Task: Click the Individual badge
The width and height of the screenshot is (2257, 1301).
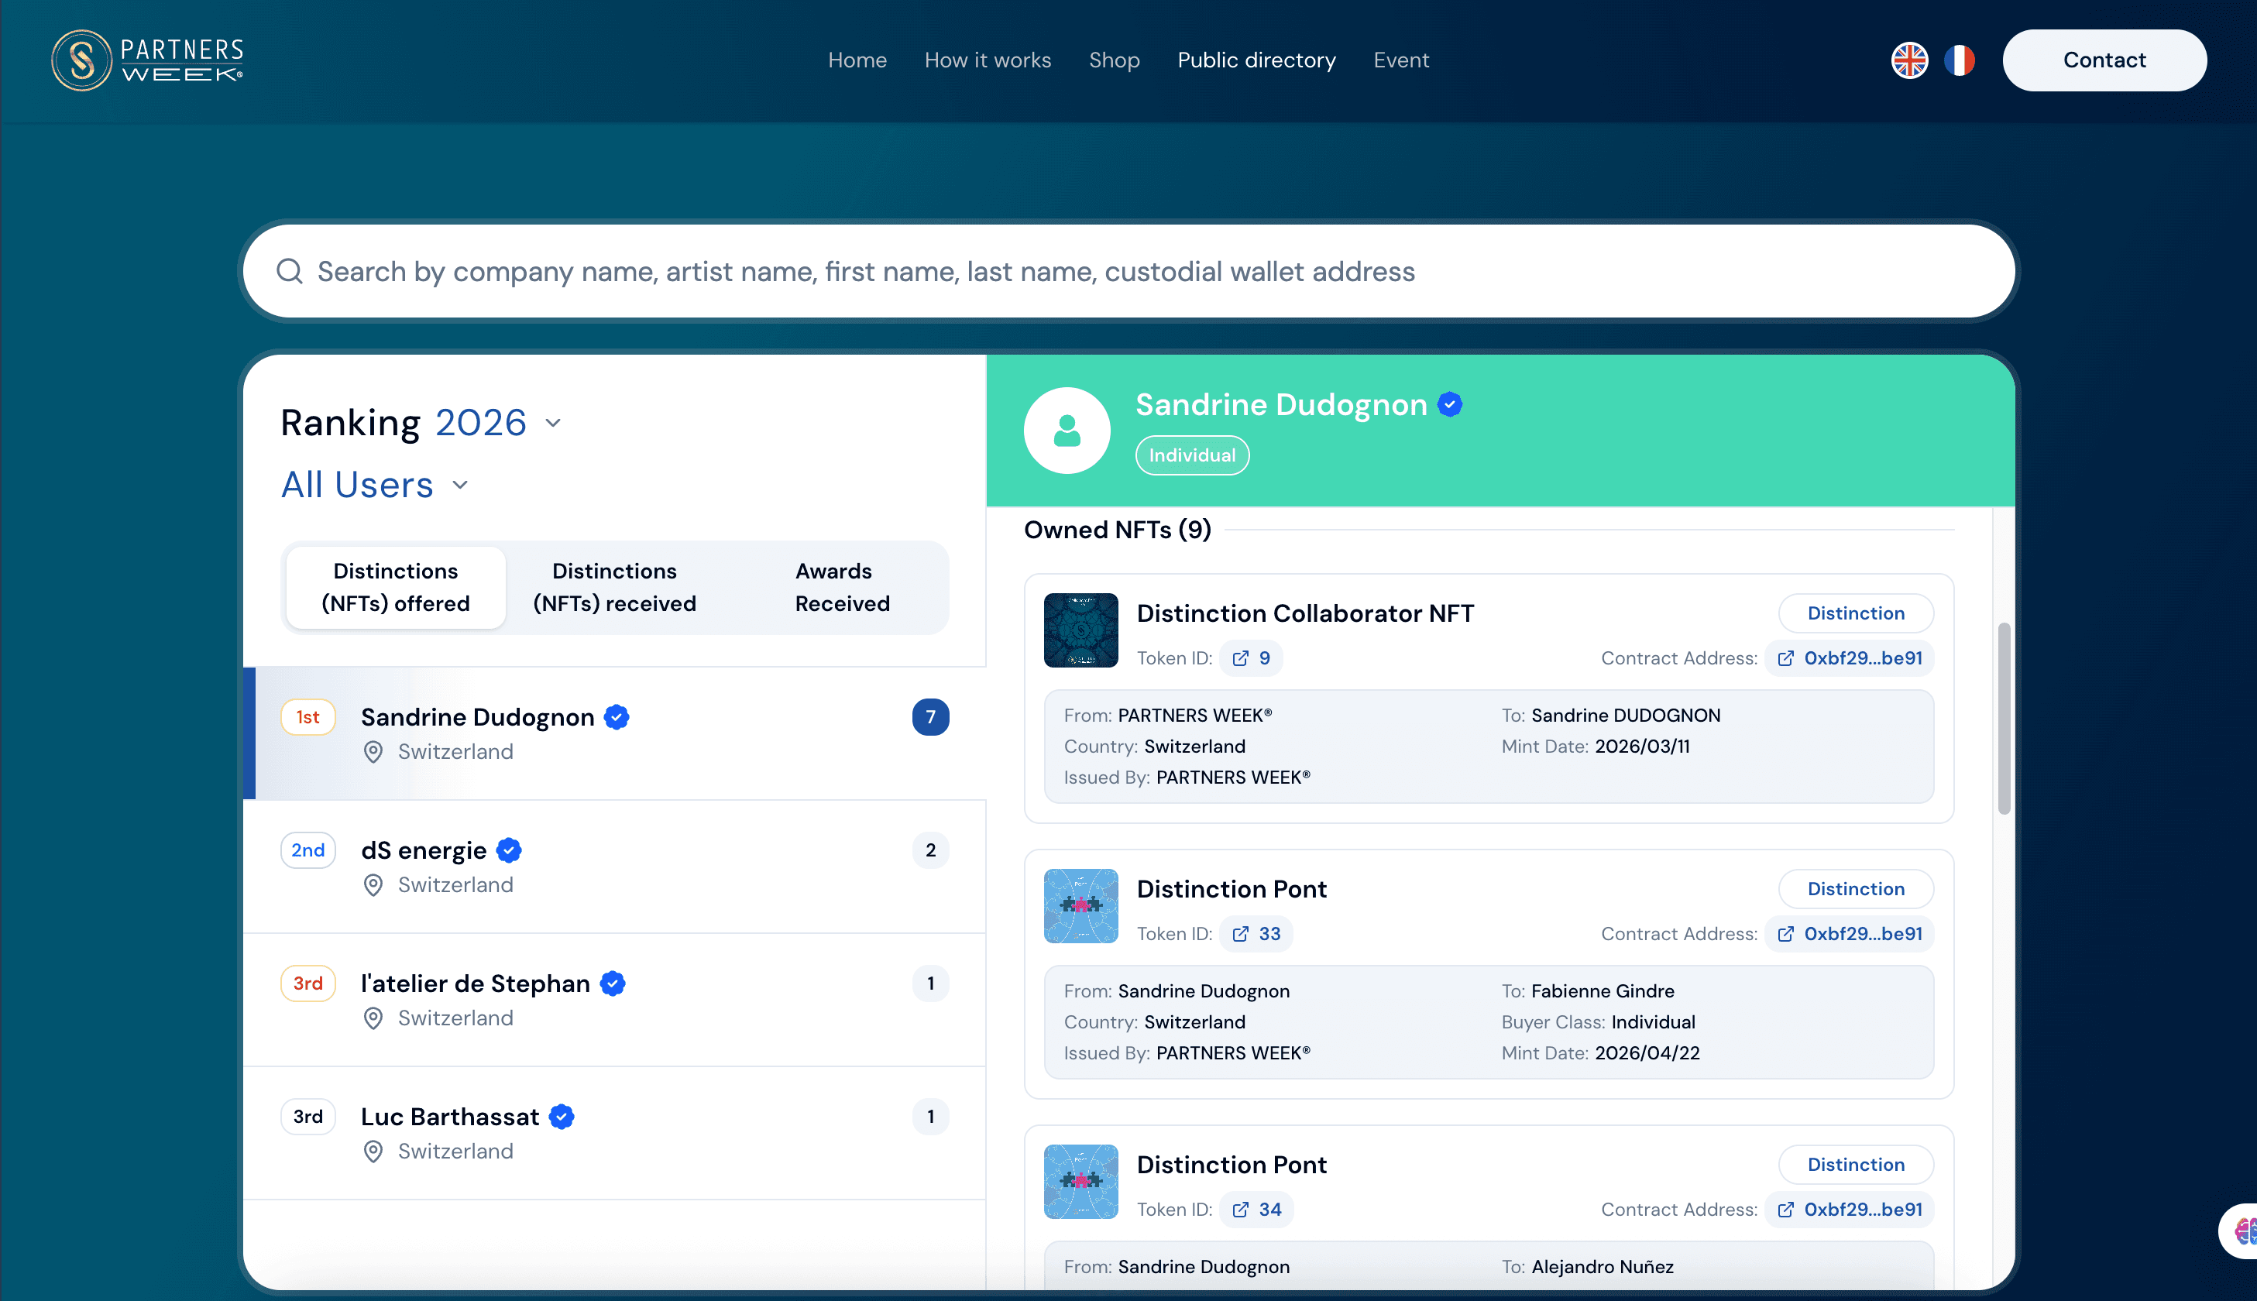Action: click(x=1192, y=455)
